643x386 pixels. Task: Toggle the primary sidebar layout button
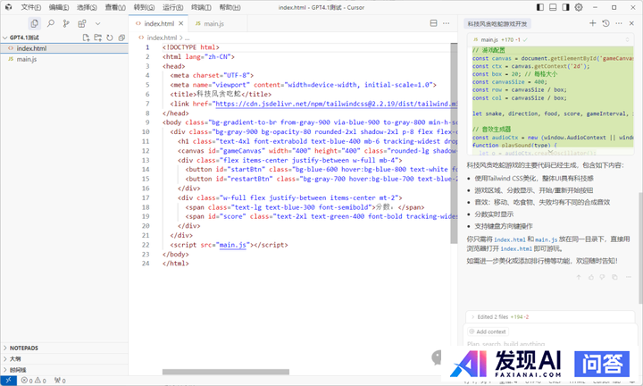tap(540, 7)
